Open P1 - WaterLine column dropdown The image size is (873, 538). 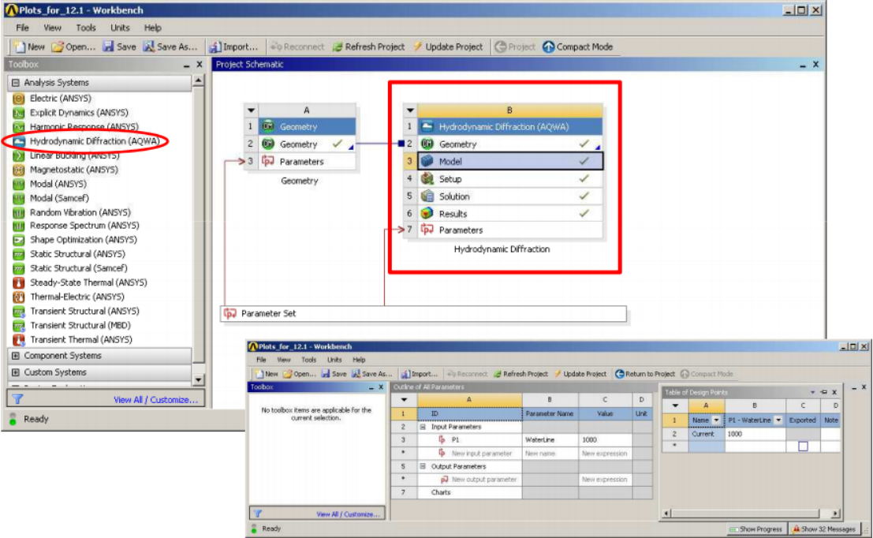pos(778,420)
